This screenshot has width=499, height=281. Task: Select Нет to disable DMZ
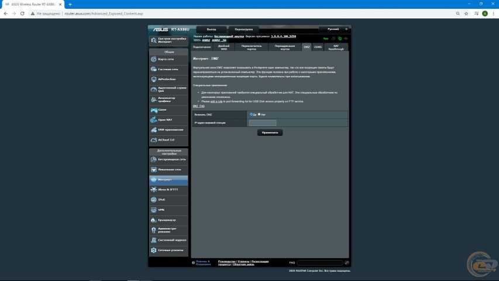tap(259, 114)
